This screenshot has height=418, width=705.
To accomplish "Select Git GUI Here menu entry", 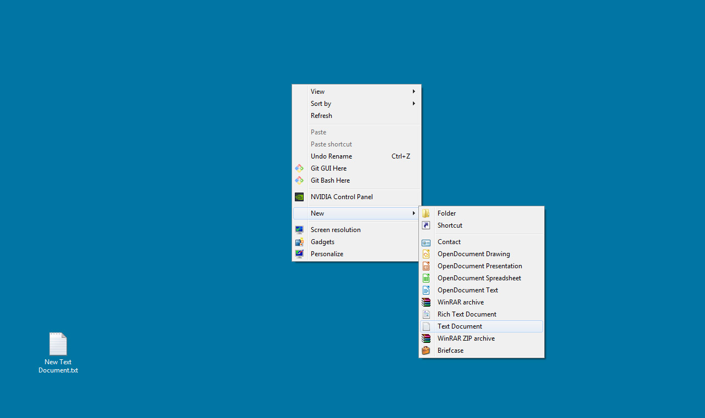I will (356, 168).
